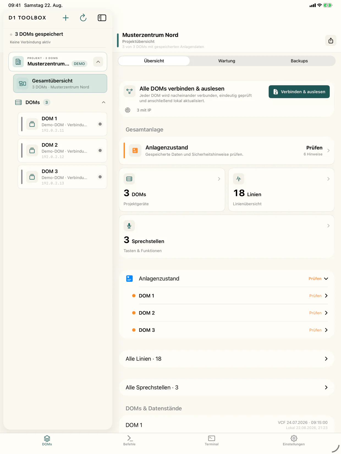
Task: Click the DOMs server rack icon in sidebar
Action: [18, 102]
